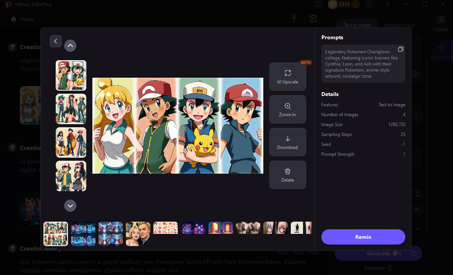Download the current image

(x=287, y=142)
